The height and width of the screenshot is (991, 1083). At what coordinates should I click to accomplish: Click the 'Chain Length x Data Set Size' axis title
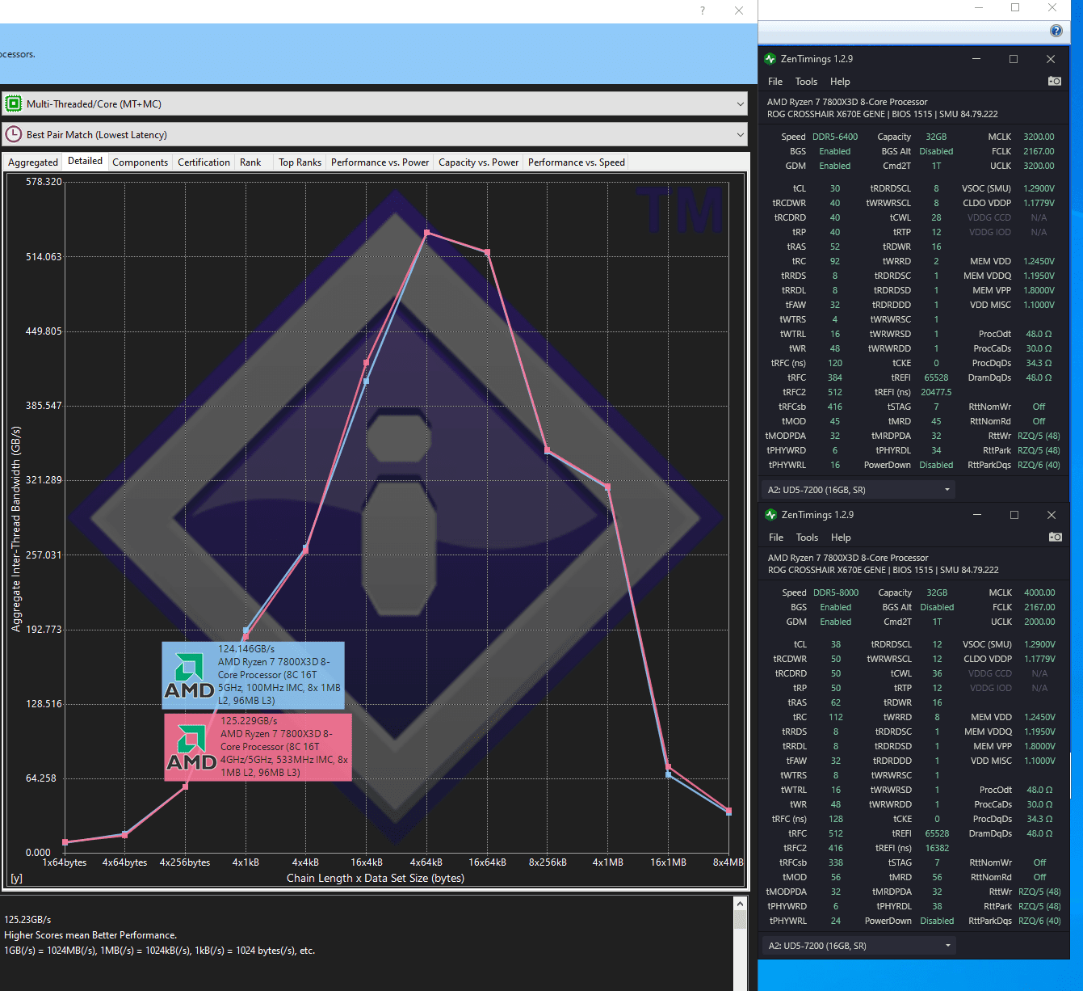(376, 878)
